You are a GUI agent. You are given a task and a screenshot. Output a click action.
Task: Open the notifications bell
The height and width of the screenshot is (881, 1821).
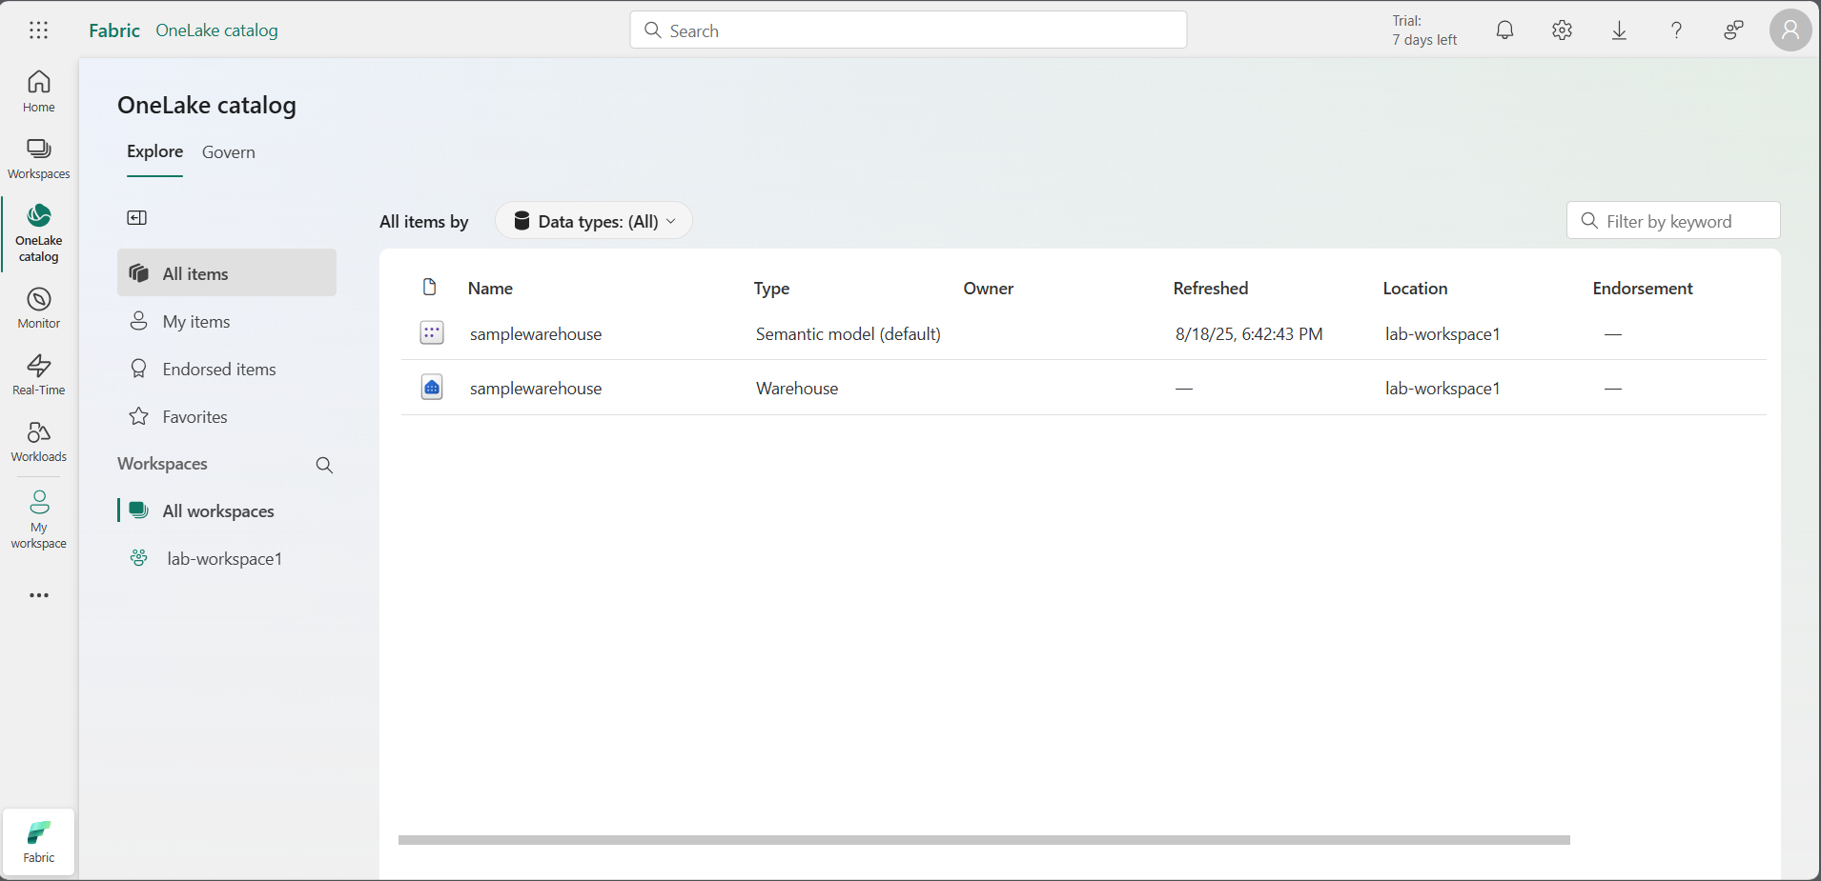1504,30
